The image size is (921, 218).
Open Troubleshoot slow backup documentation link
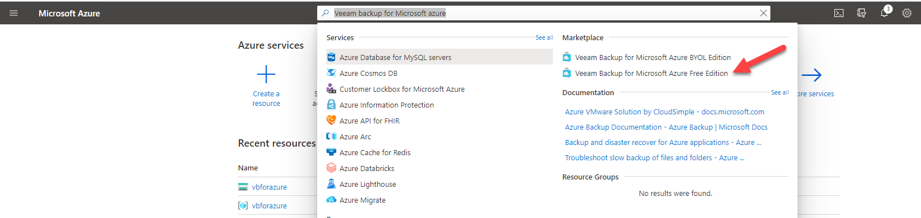tap(655, 158)
